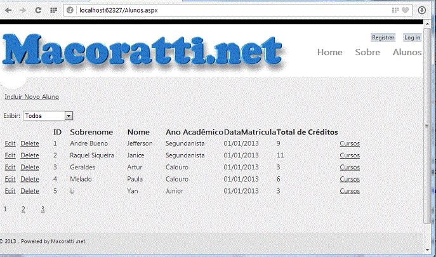
Task: Reload the page with refresh icon
Action: pos(38,10)
